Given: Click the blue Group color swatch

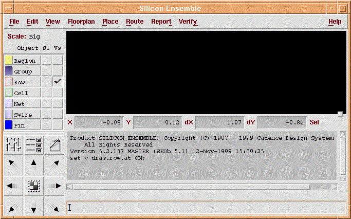Looking at the screenshot, I should click(x=9, y=71).
